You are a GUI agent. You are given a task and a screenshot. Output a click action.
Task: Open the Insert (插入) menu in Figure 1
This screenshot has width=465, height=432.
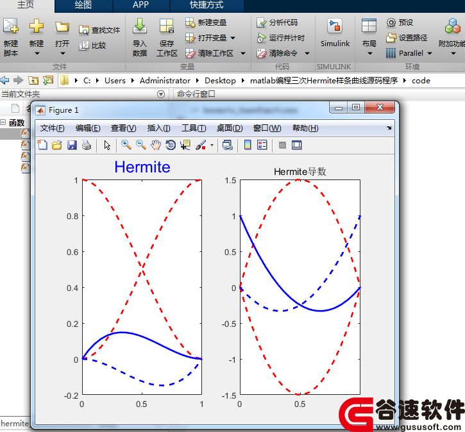click(158, 128)
